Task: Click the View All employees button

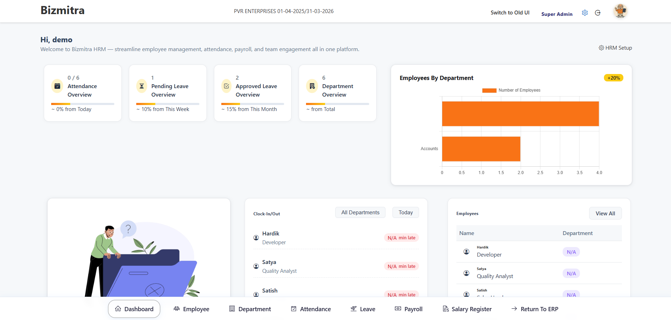Action: 605,213
